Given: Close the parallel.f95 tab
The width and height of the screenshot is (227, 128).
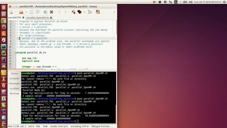Looking at the screenshot, I should point(23,17).
